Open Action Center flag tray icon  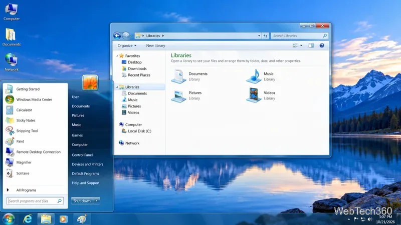[356, 219]
